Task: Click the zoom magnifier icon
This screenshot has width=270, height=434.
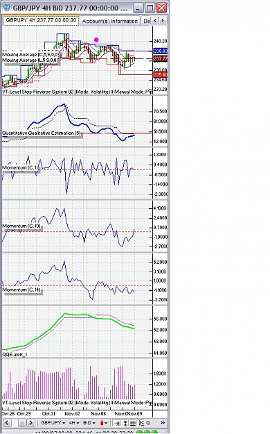Action: coord(148,423)
